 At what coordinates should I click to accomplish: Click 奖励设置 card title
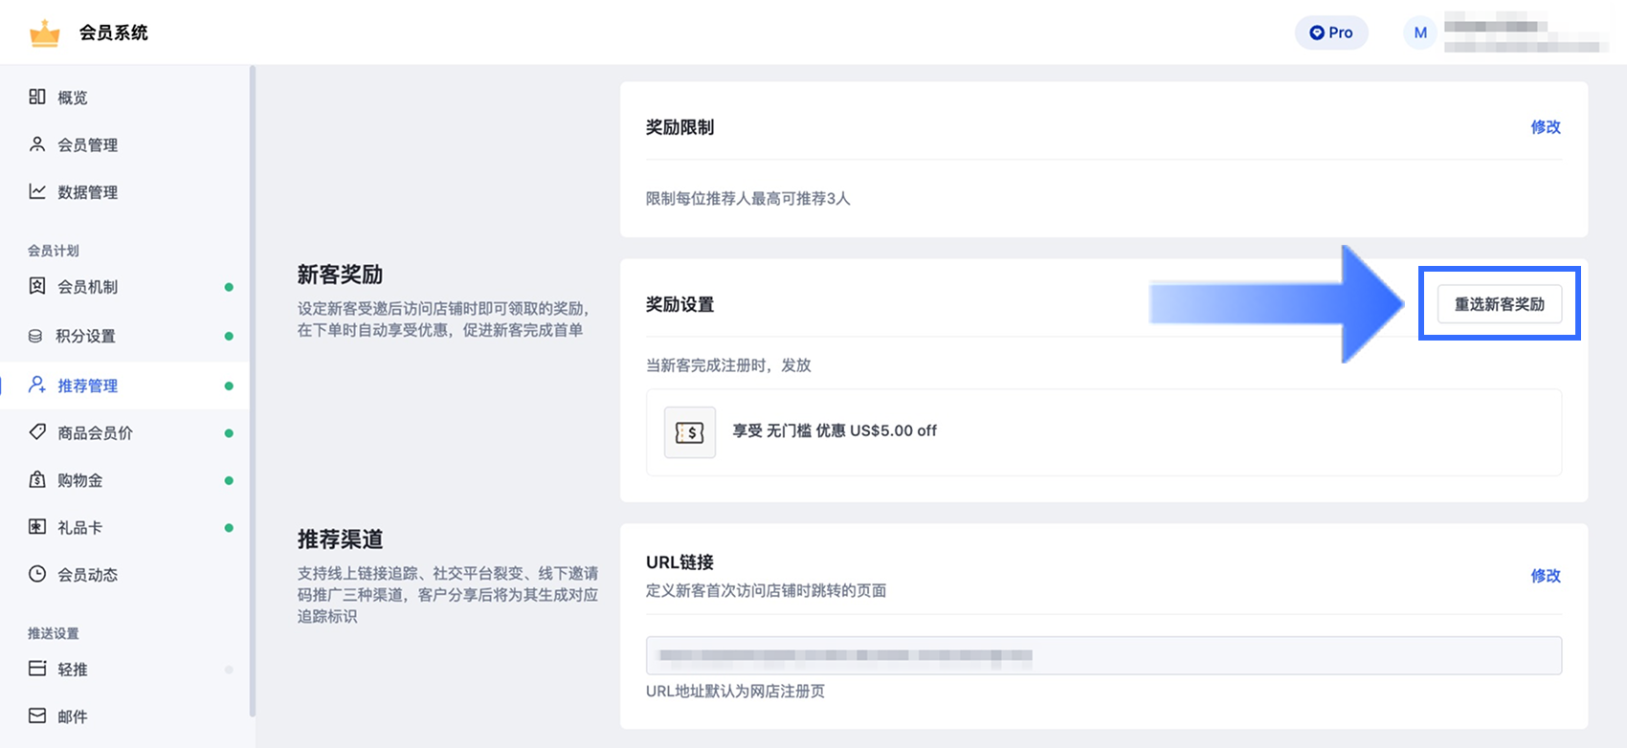click(680, 304)
